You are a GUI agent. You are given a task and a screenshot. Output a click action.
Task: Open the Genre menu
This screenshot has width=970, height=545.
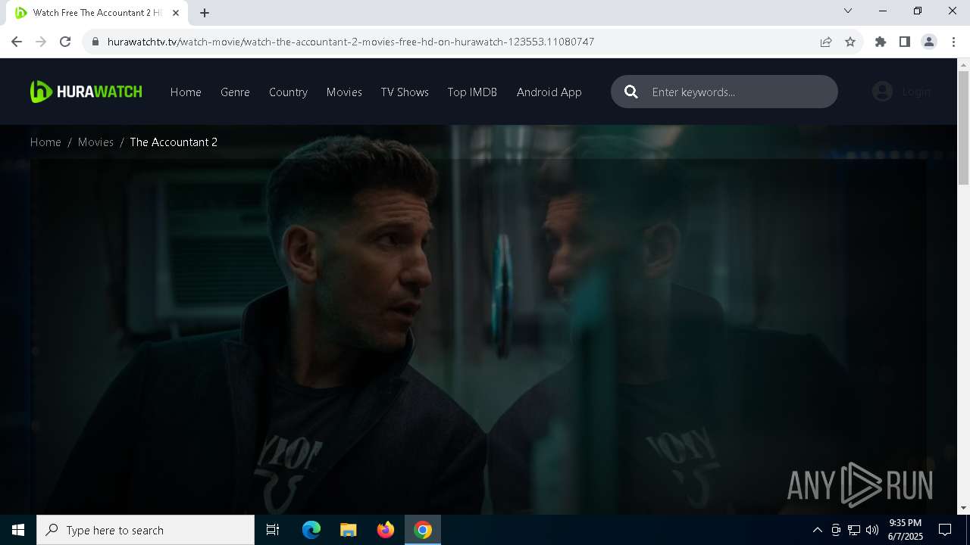coord(235,92)
